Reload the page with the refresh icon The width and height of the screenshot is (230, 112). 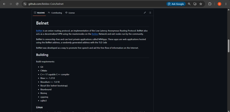coord(17,4)
